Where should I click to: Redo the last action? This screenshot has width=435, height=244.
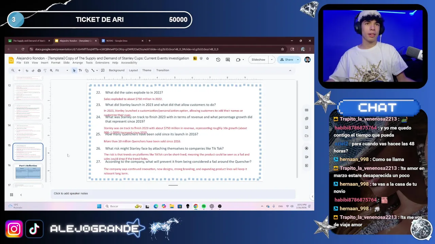pos(33,70)
